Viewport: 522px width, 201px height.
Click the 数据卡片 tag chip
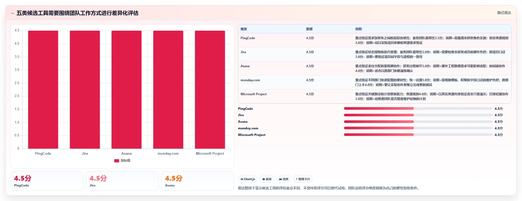(x=303, y=179)
